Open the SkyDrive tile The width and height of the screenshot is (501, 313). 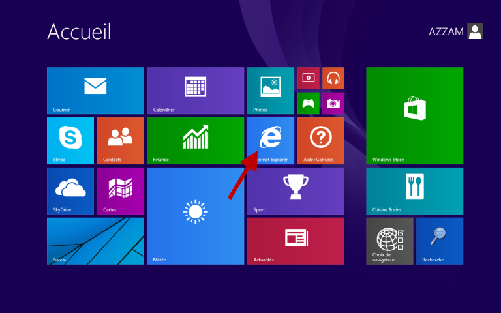coord(70,191)
